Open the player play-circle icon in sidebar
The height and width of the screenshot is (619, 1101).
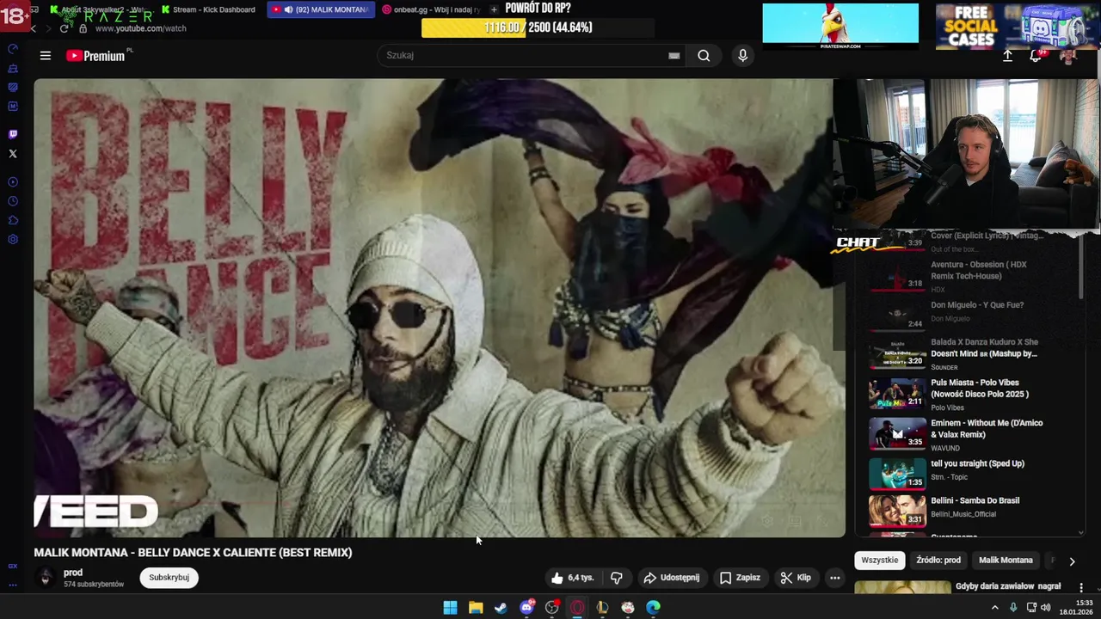[x=12, y=182]
